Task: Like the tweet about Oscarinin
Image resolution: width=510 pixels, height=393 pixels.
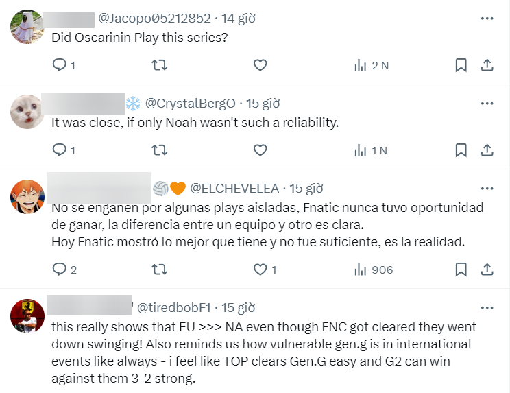Action: (260, 65)
